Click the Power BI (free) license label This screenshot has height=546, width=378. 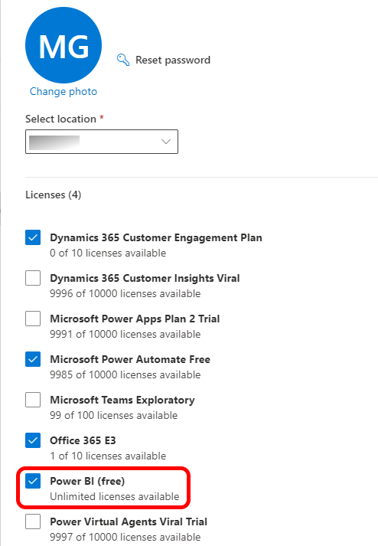[87, 481]
